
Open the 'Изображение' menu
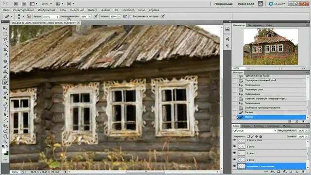[47, 10]
